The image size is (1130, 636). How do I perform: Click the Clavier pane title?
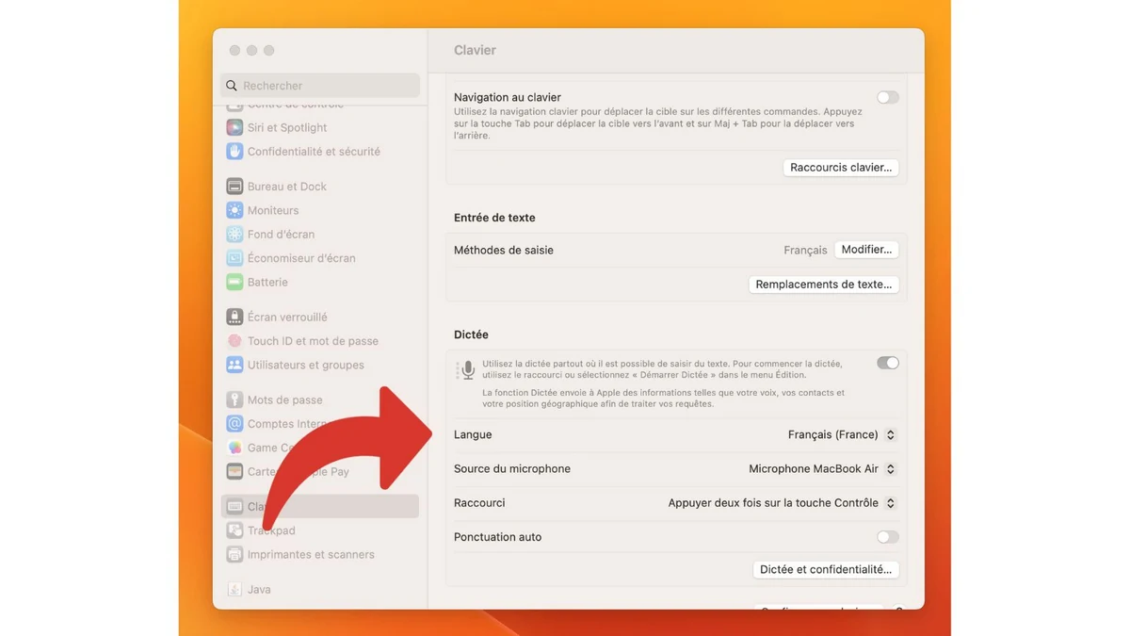[475, 50]
